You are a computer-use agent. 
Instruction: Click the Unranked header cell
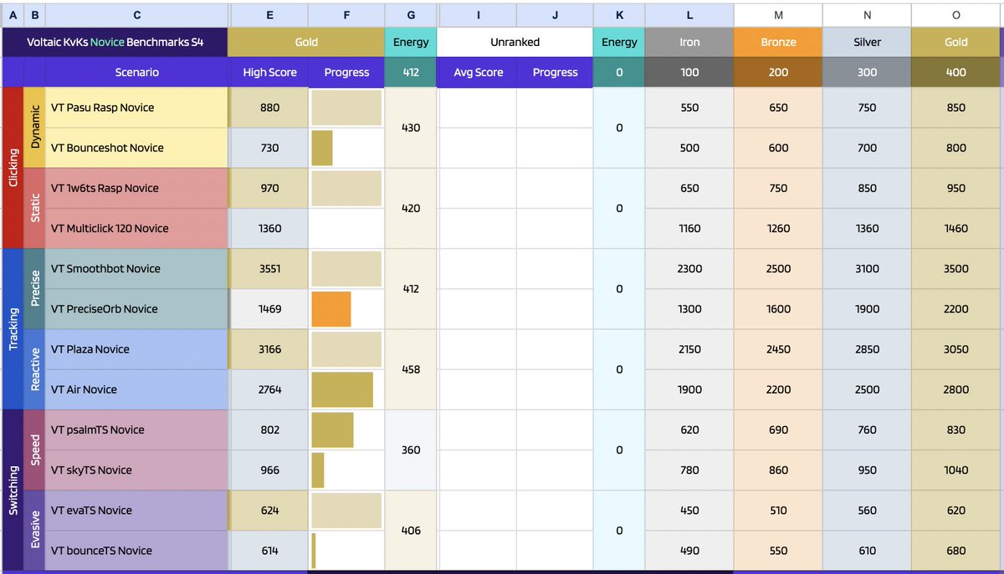coord(515,42)
